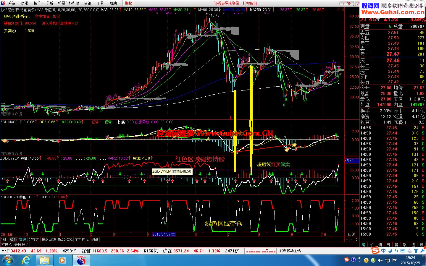Click the plus zoom button under 日线

347,239
